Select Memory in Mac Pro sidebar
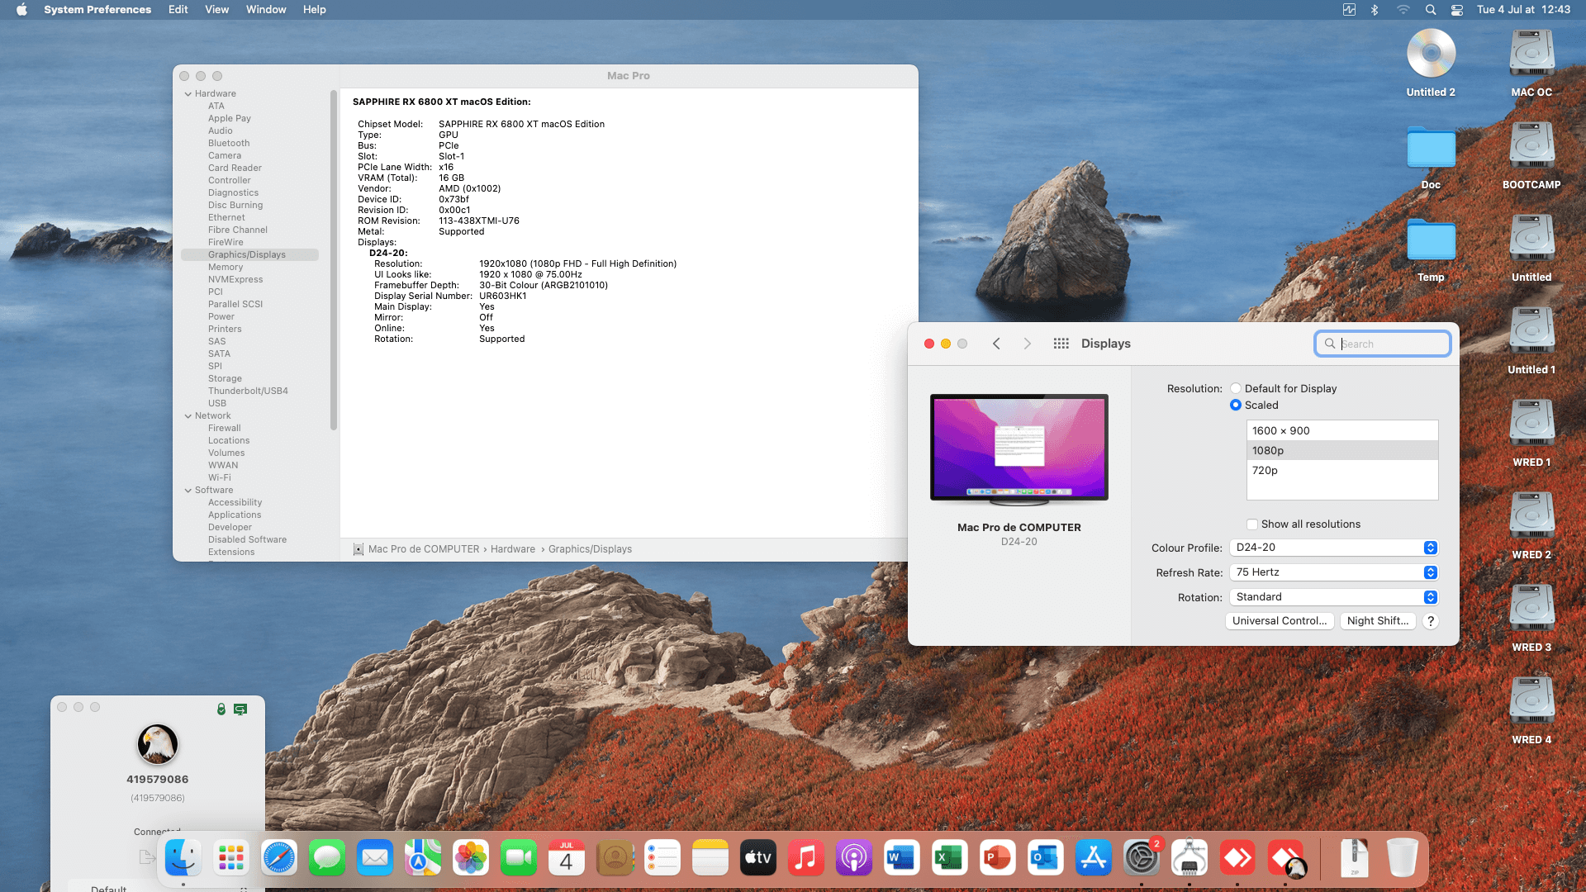The height and width of the screenshot is (892, 1586). [226, 268]
